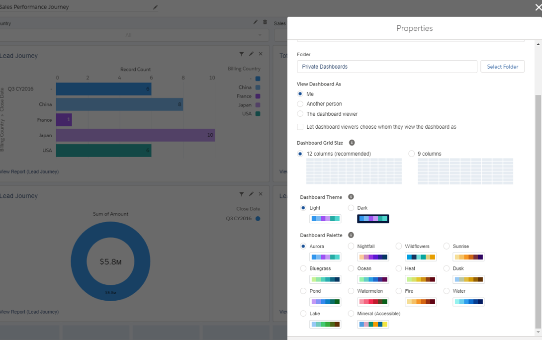Click the info icon beside Dashboard Theme
Screen dimensions: 542x340
(x=352, y=197)
